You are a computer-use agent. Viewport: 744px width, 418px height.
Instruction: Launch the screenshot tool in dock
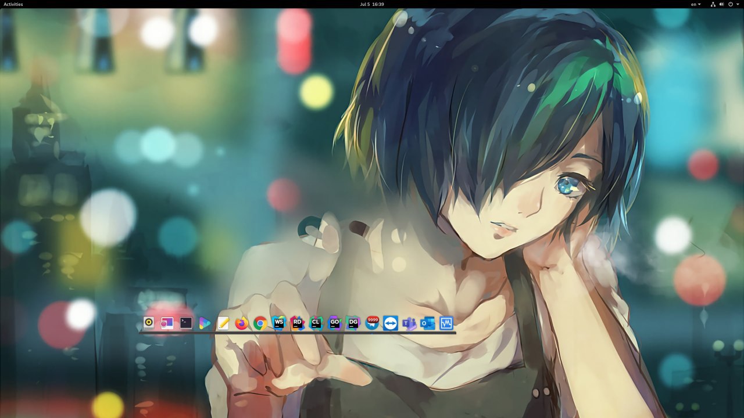point(167,323)
